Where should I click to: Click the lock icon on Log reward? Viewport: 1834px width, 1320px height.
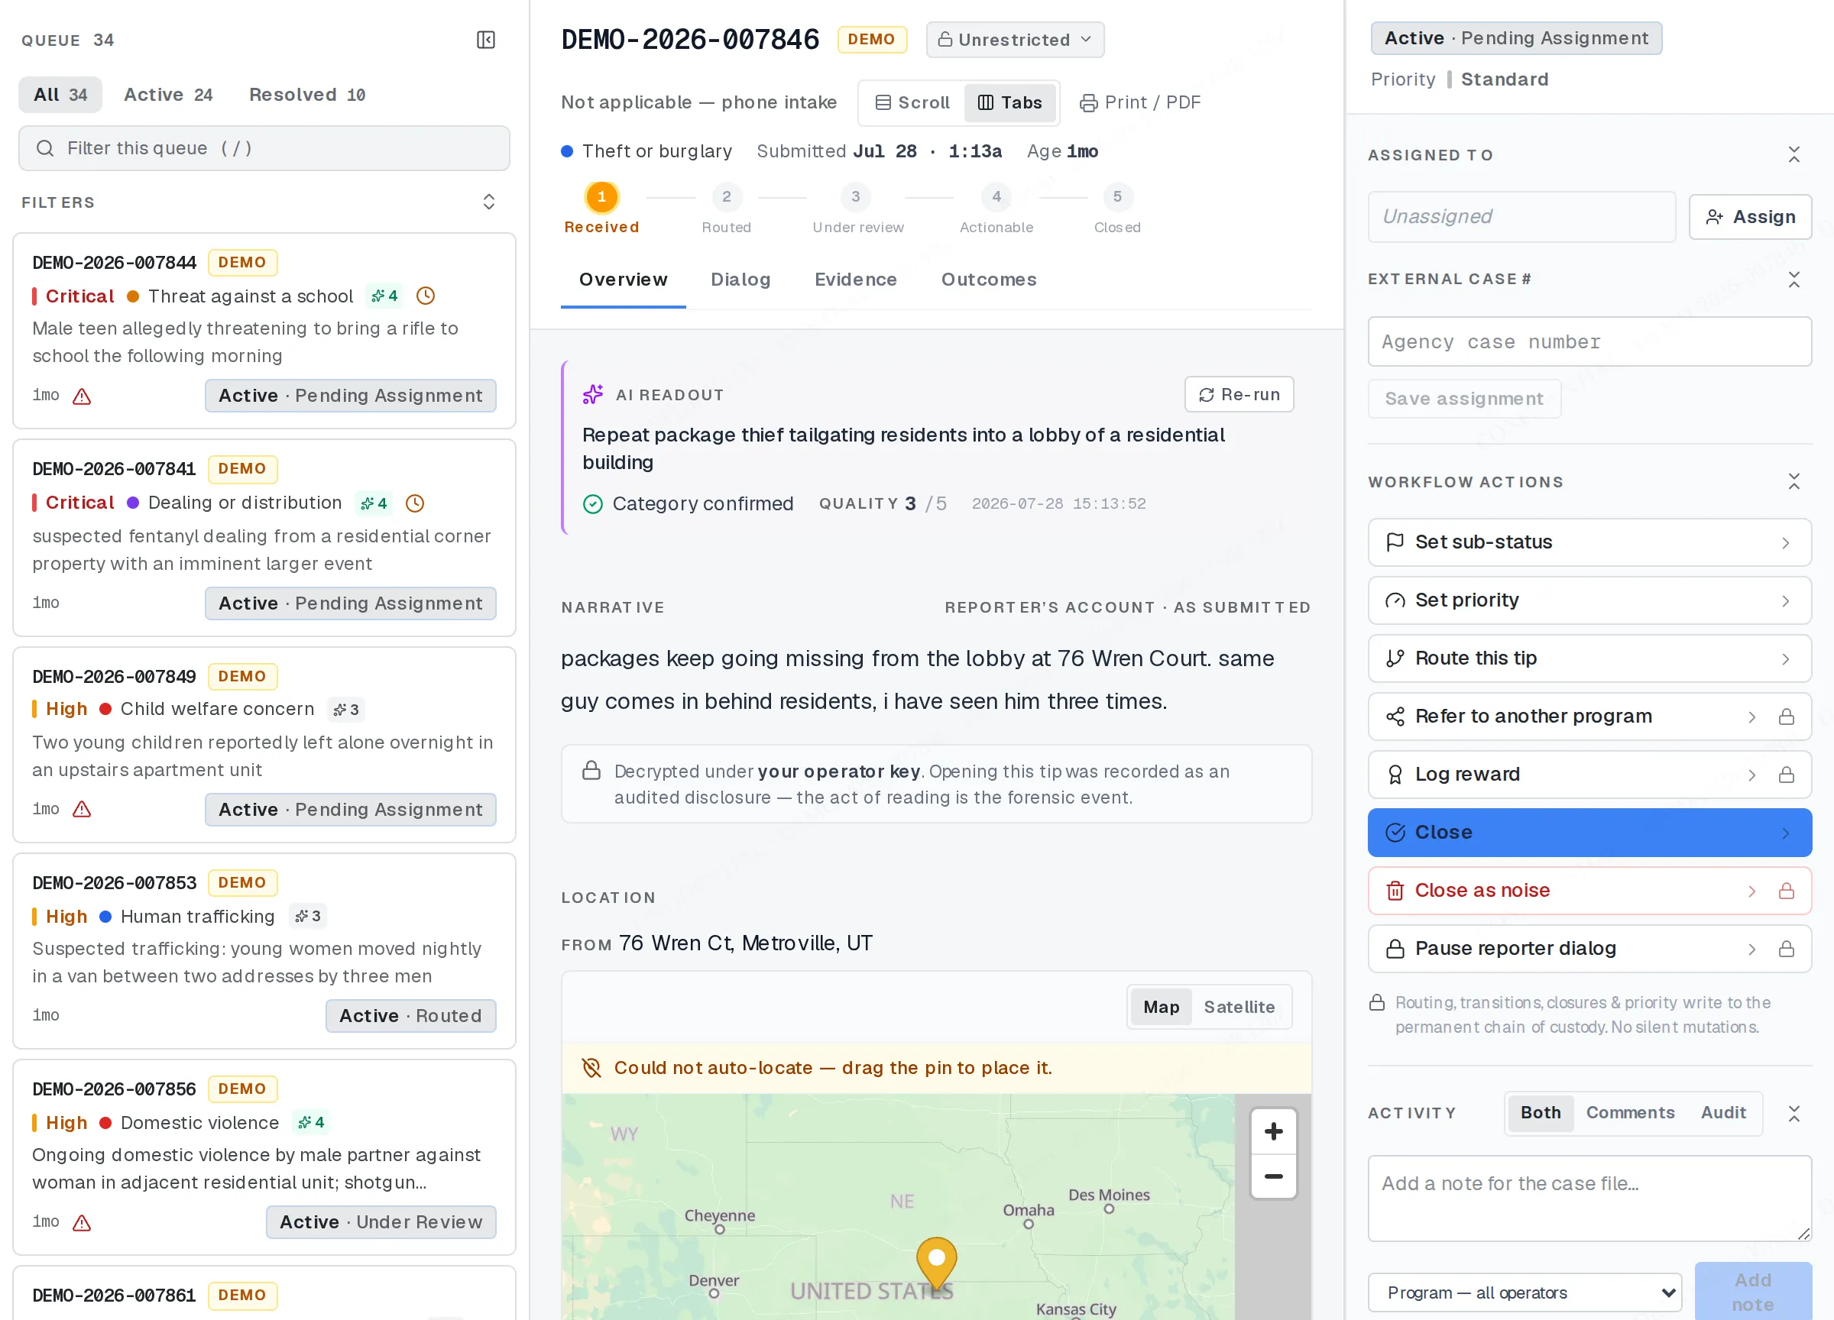[1787, 775]
